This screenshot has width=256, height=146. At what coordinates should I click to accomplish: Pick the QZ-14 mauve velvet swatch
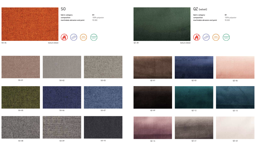coord(153,128)
